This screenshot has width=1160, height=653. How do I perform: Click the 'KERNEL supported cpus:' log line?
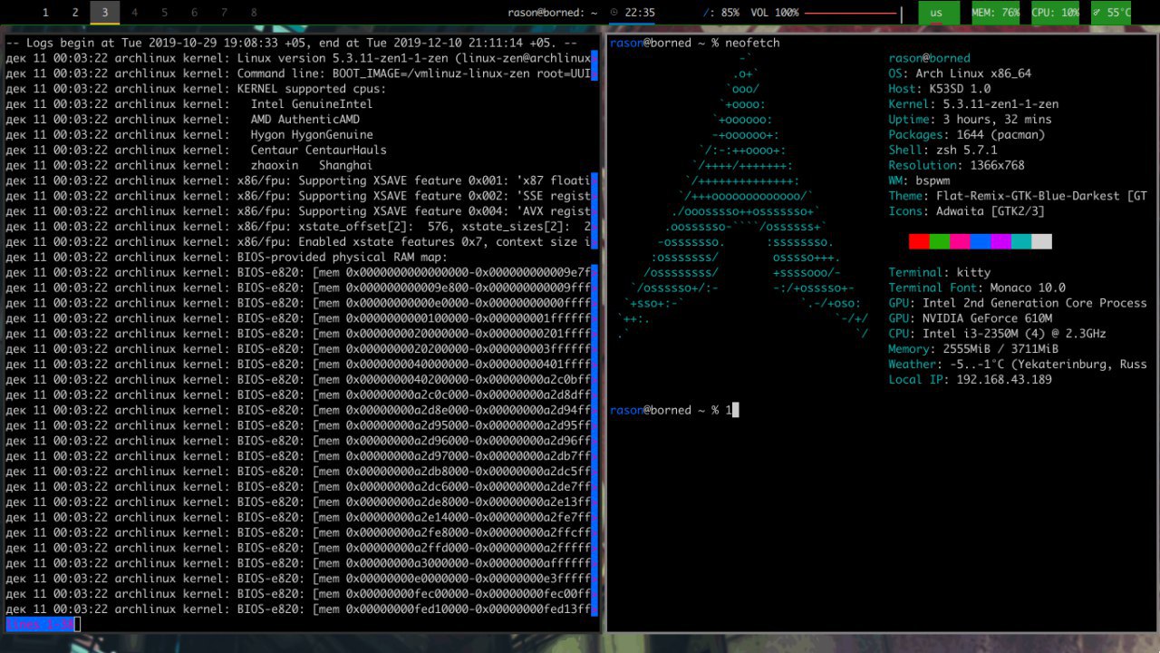[196, 89]
